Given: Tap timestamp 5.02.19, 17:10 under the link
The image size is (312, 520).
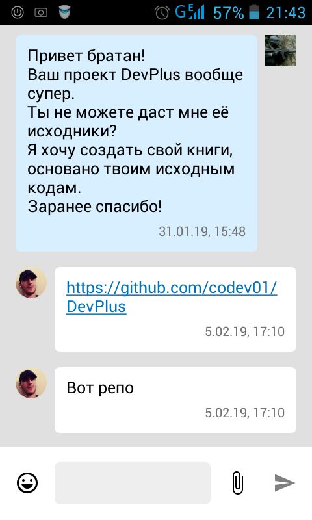Looking at the screenshot, I should click(244, 331).
